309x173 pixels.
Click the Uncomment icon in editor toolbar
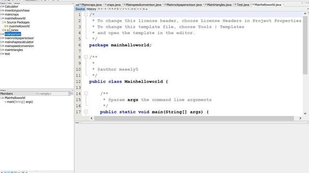click(x=146, y=9)
